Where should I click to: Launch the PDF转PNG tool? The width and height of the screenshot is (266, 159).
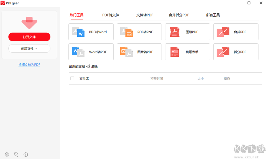click(x=139, y=32)
